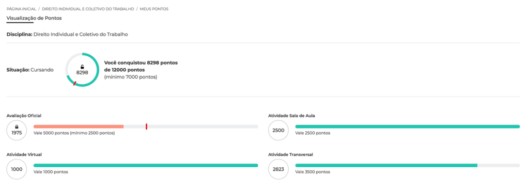This screenshot has width=529, height=191.
Task: Click the Avaliação Oficial section heading
Action: [24, 116]
